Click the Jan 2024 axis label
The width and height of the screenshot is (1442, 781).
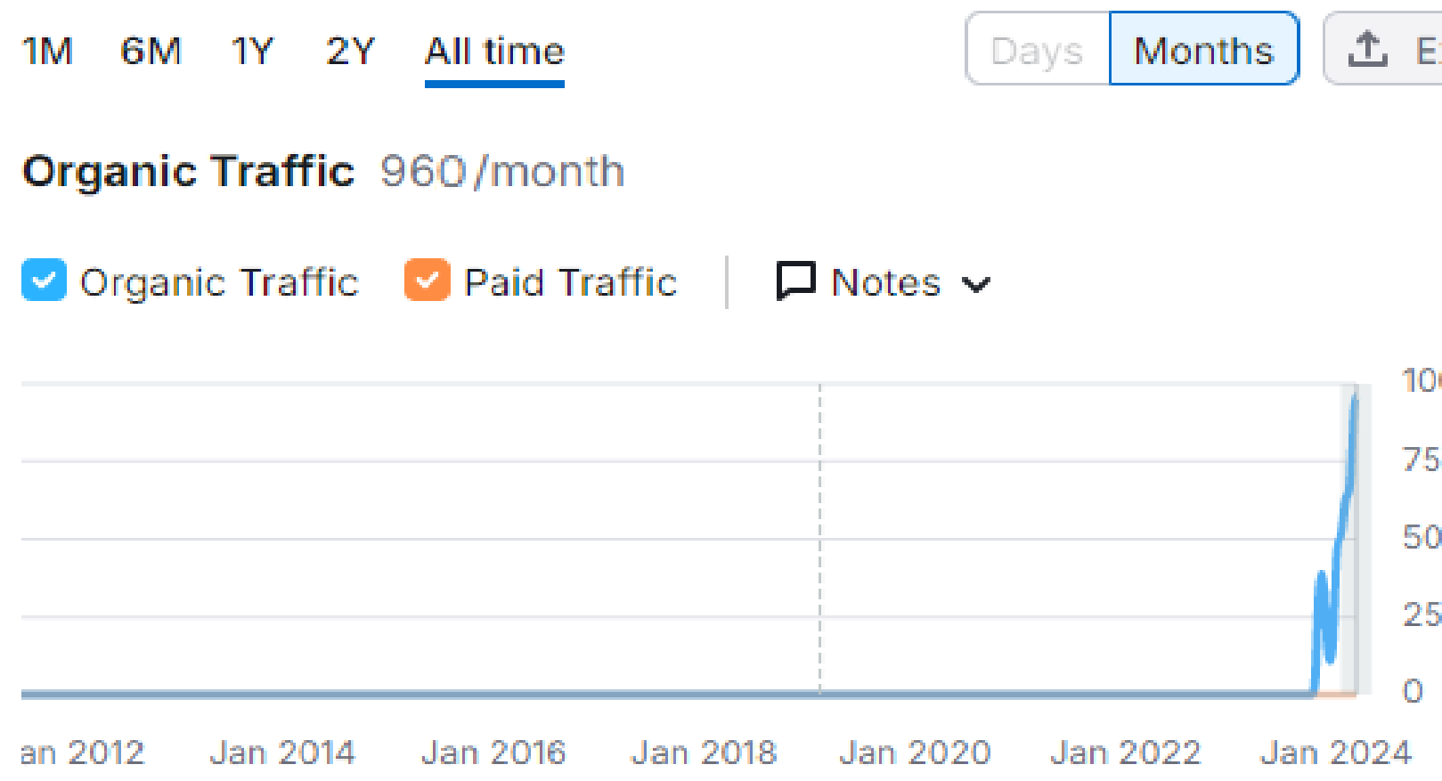click(x=1335, y=753)
